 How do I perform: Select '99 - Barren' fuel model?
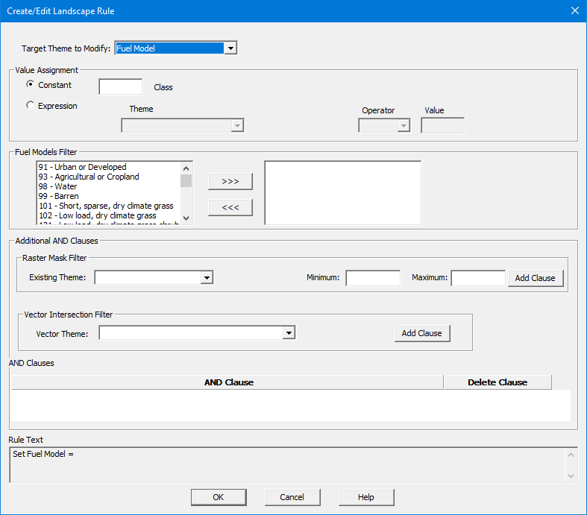click(x=58, y=196)
